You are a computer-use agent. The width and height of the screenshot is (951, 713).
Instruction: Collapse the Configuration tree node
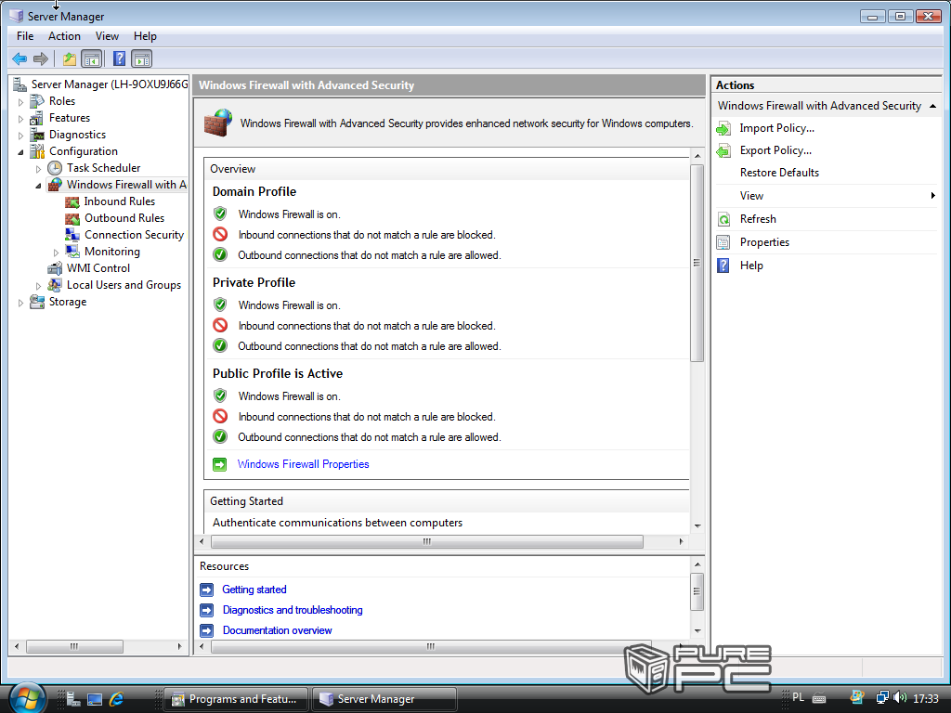[21, 151]
